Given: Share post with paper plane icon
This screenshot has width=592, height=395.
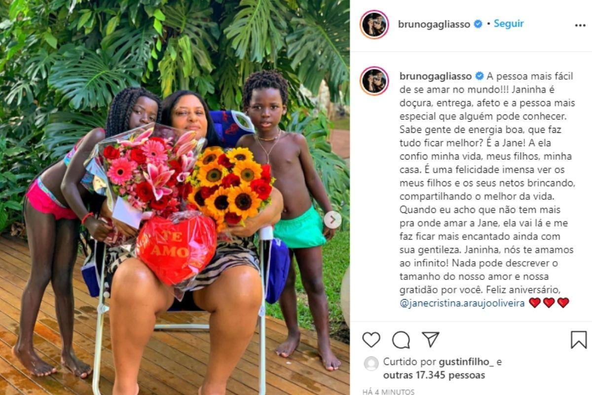Looking at the screenshot, I should [x=431, y=339].
